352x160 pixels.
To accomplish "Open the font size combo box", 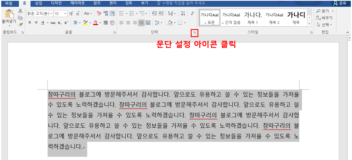I will (60, 14).
